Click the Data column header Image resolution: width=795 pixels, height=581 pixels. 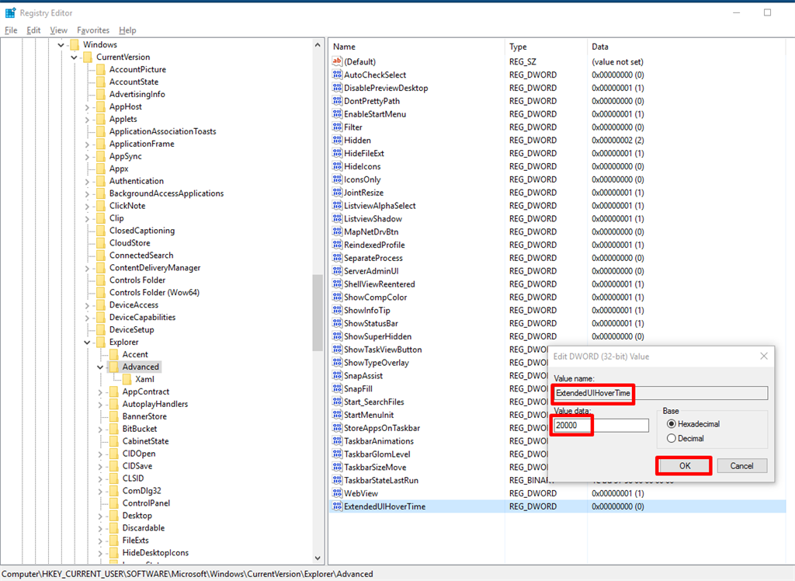click(687, 47)
